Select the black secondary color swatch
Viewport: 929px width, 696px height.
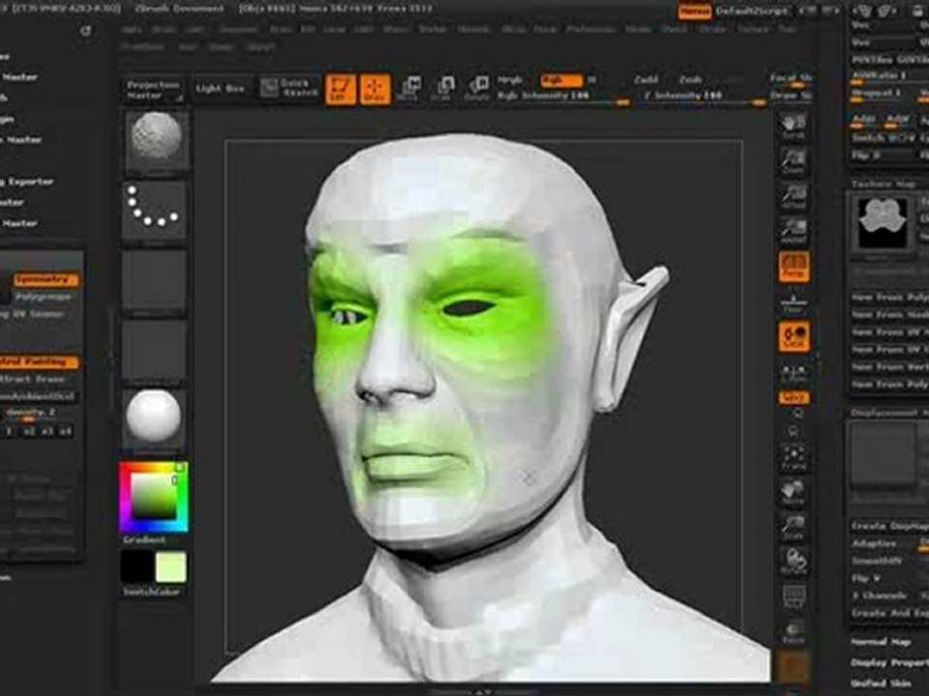(136, 566)
